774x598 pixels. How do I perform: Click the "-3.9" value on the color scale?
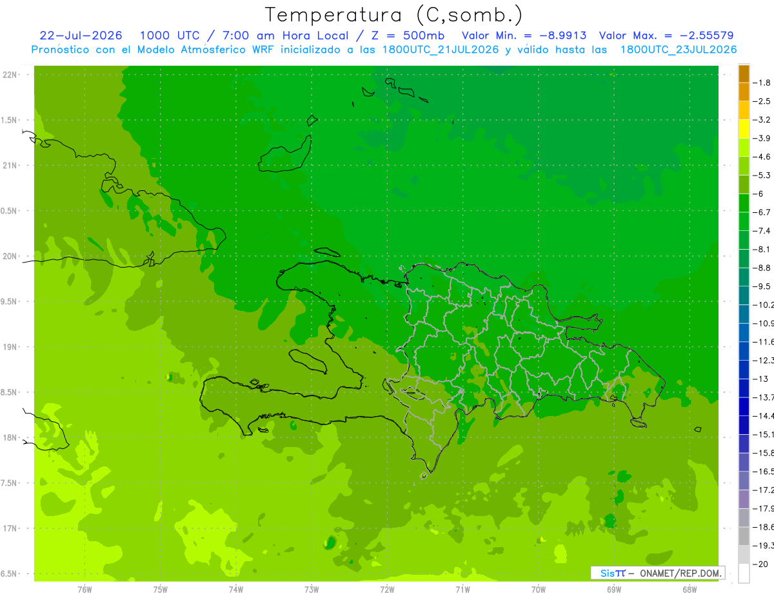coord(762,138)
